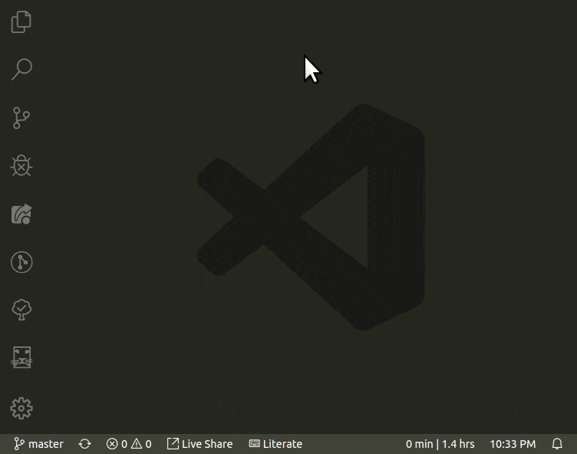Click the 10:33 PM clock entry
Screen dimensions: 577x454
[x=513, y=444]
